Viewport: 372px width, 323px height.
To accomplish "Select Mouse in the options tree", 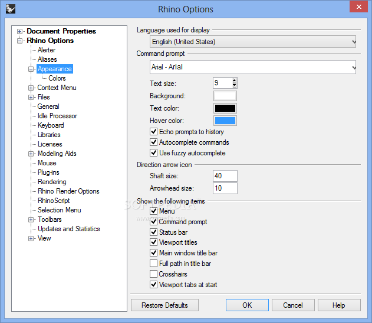I will [47, 163].
